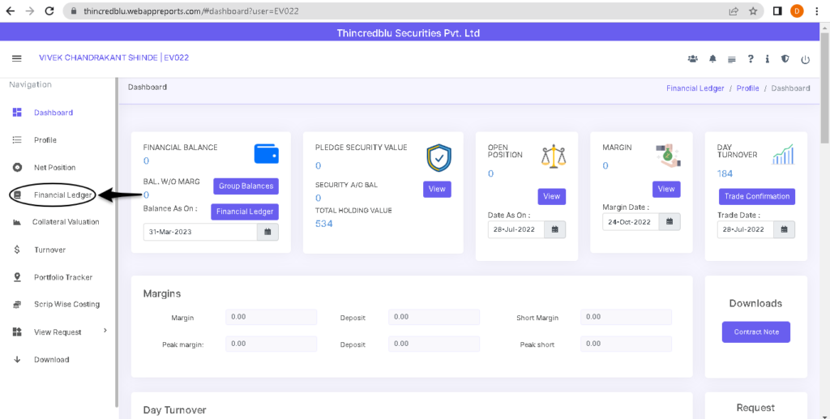The height and width of the screenshot is (419, 830).
Task: Open the hamburger navigation menu icon
Action: pyautogui.click(x=17, y=58)
